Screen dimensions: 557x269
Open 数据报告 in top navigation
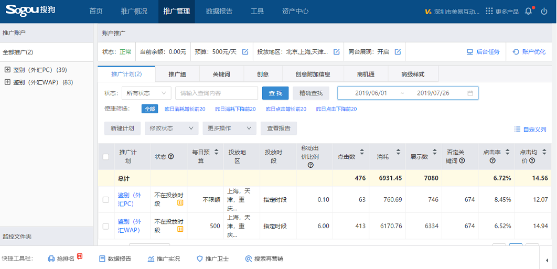[219, 11]
